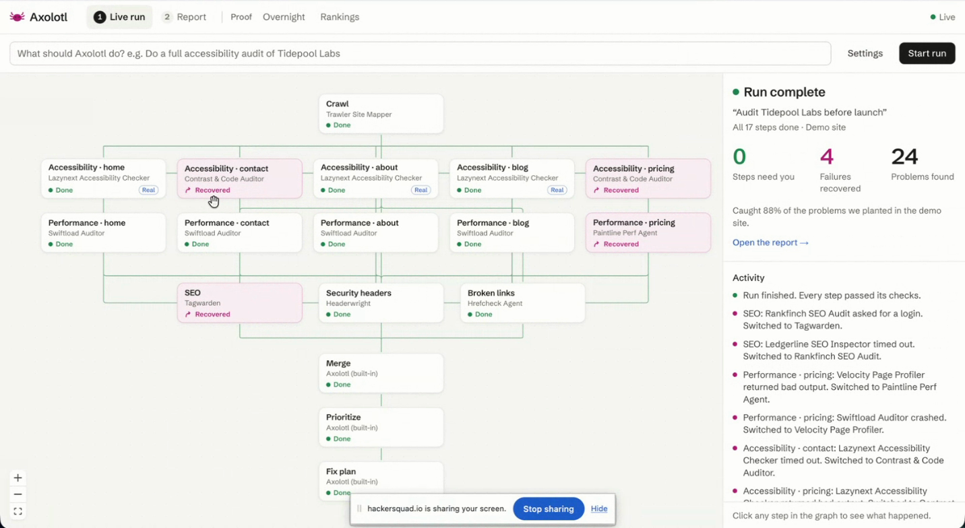Zoom out the graph with minus icon
This screenshot has height=528, width=965.
(18, 494)
